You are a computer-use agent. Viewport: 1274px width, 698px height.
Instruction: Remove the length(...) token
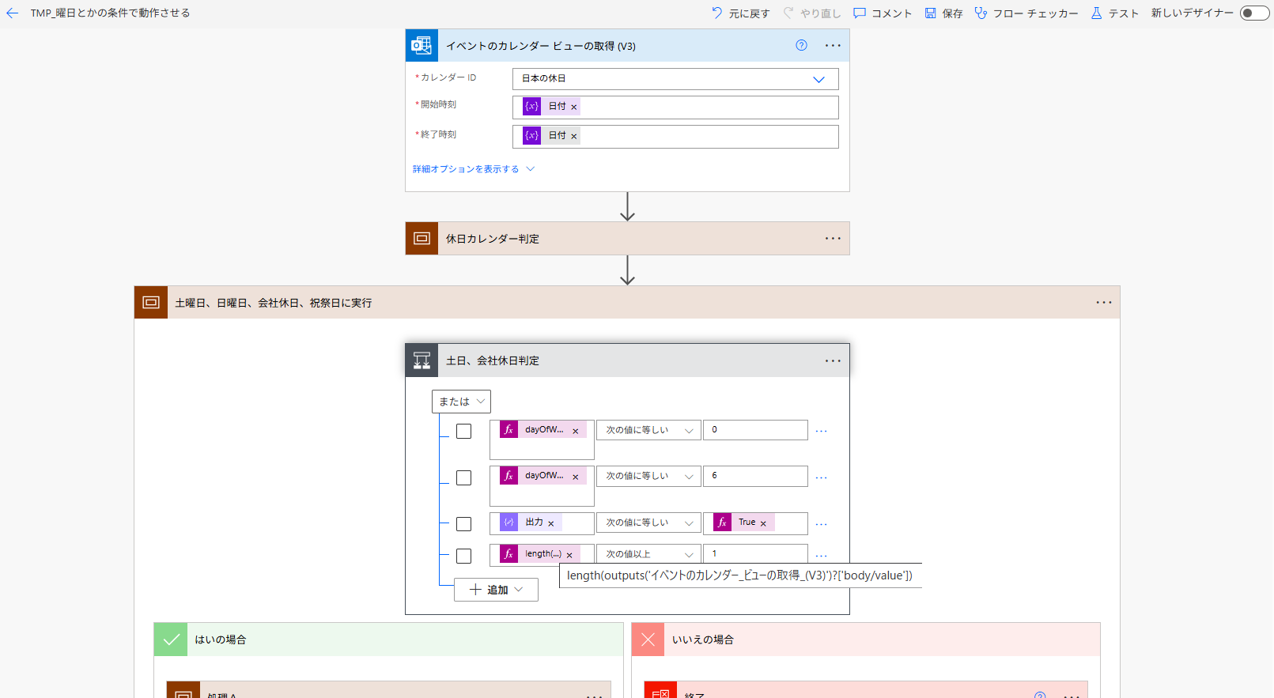569,556
